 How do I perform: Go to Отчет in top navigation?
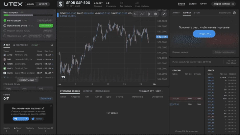[x=203, y=4]
